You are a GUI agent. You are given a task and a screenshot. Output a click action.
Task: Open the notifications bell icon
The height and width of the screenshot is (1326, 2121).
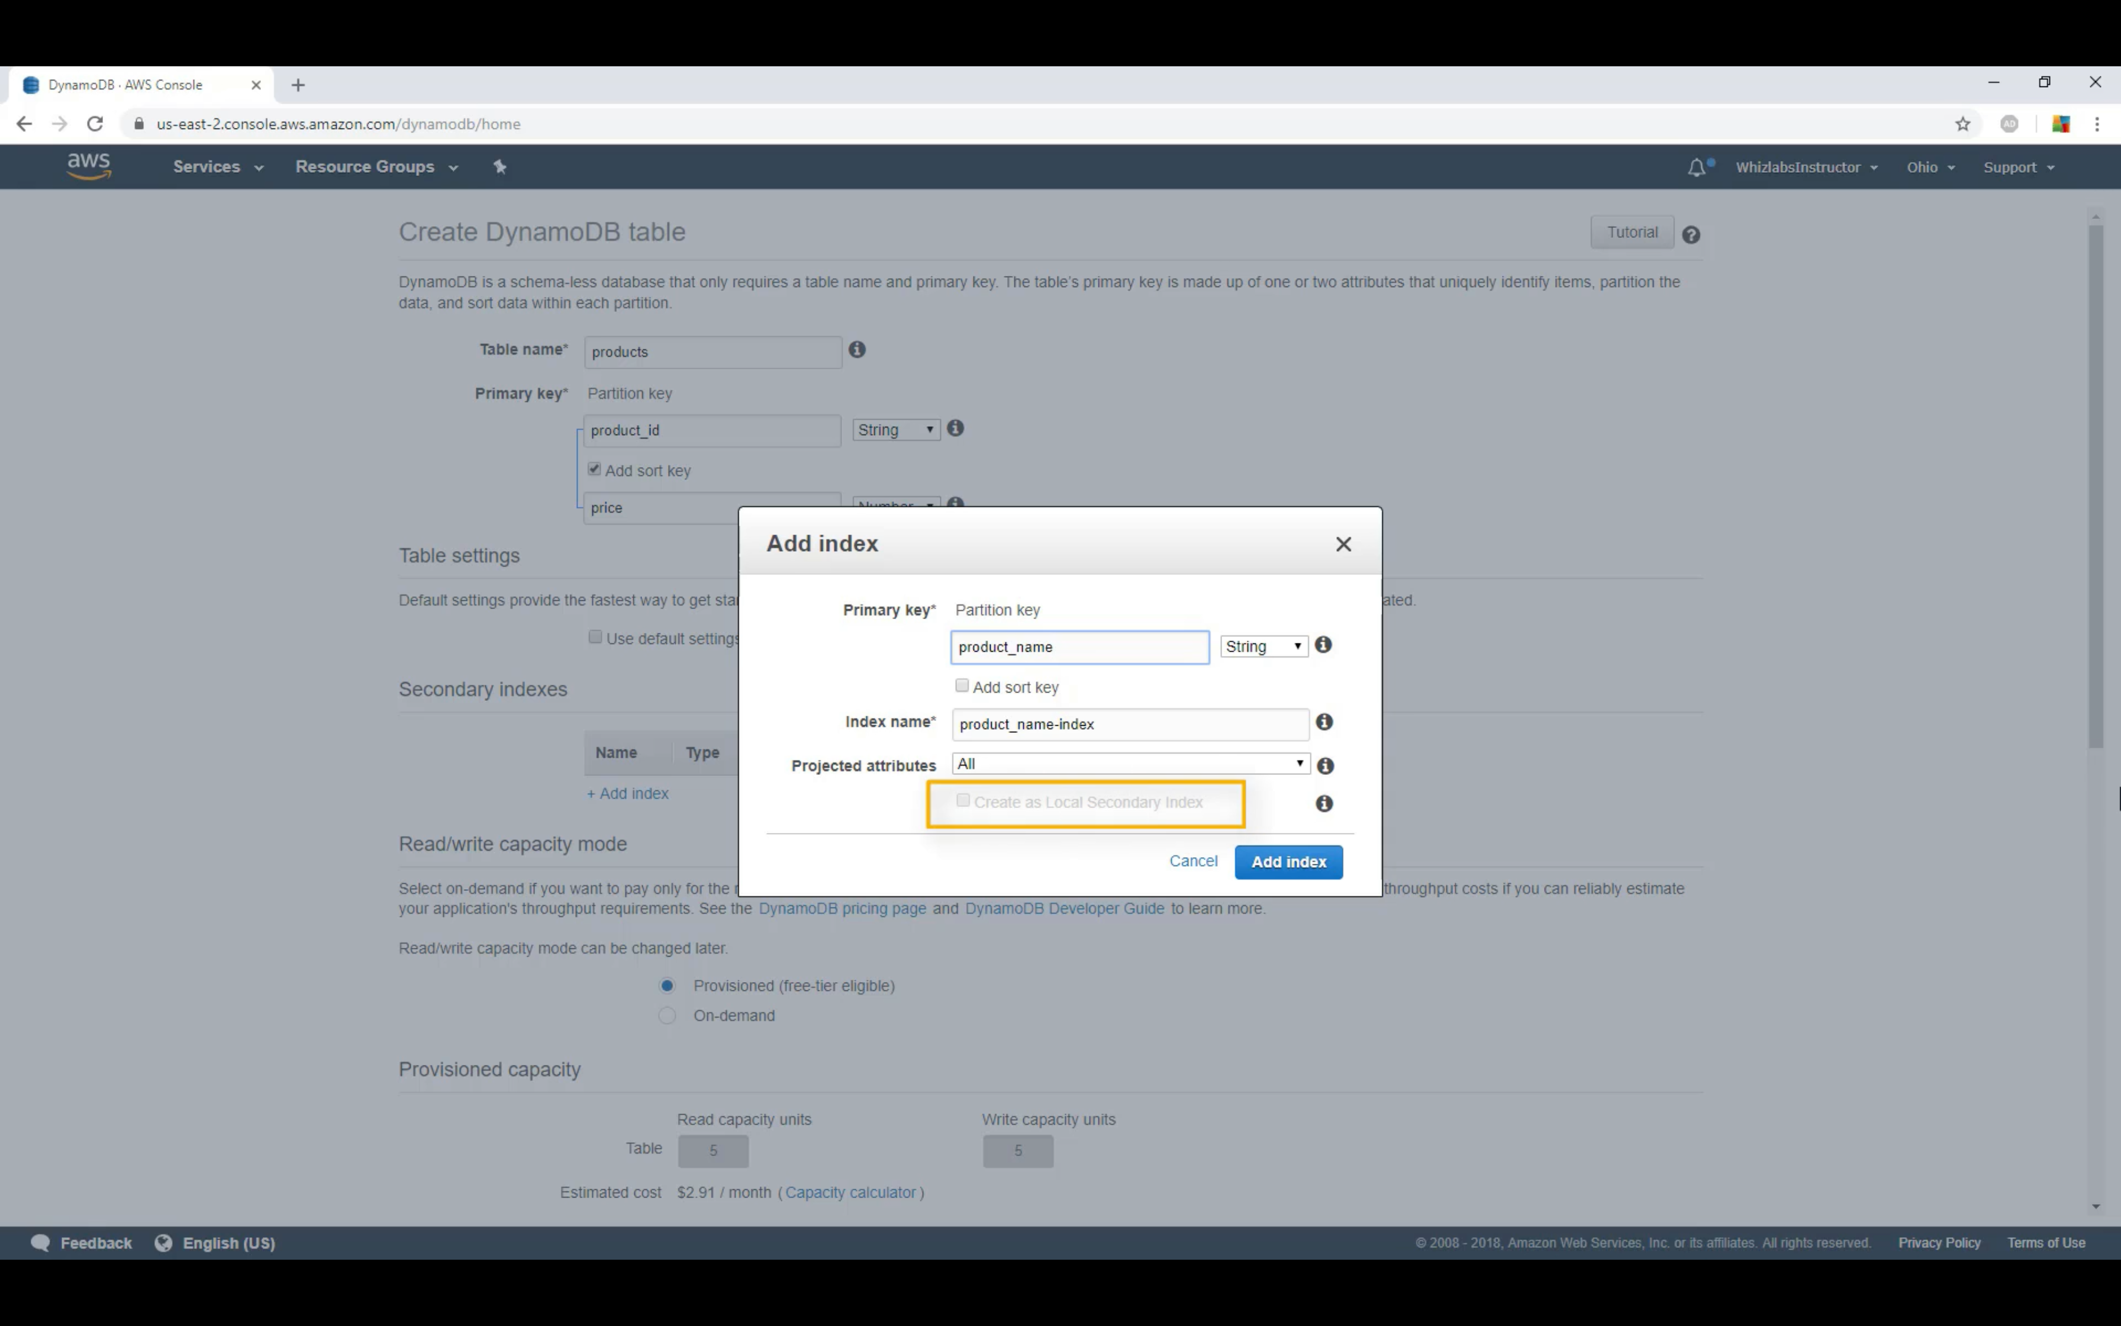[1697, 166]
